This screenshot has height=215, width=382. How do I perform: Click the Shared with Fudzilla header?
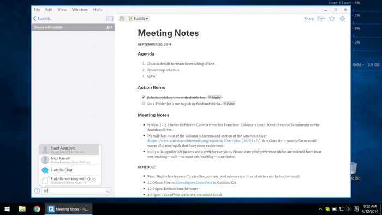73,27
